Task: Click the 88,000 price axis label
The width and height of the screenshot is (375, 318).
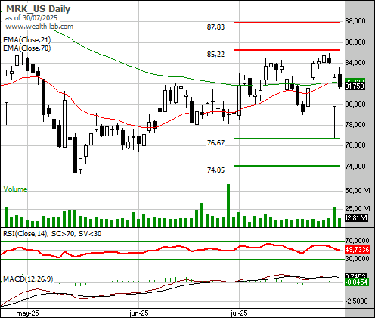Action: [355, 21]
